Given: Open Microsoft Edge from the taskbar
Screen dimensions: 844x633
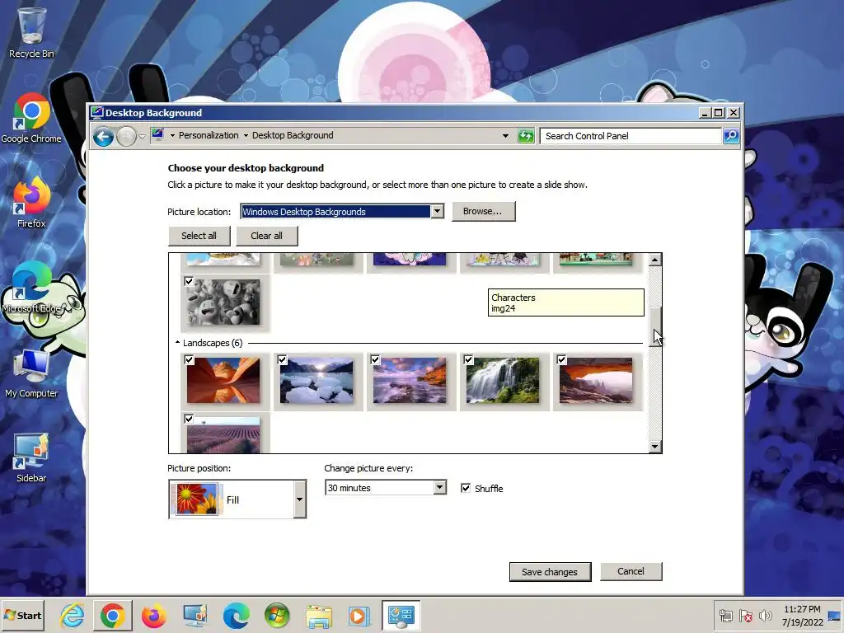Looking at the screenshot, I should tap(236, 615).
